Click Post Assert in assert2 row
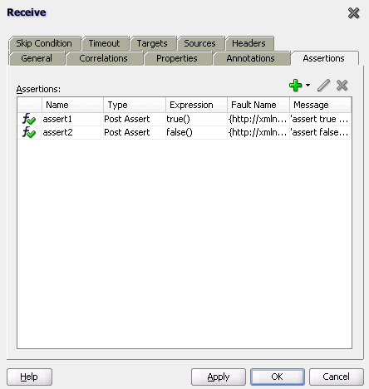 pyautogui.click(x=135, y=132)
